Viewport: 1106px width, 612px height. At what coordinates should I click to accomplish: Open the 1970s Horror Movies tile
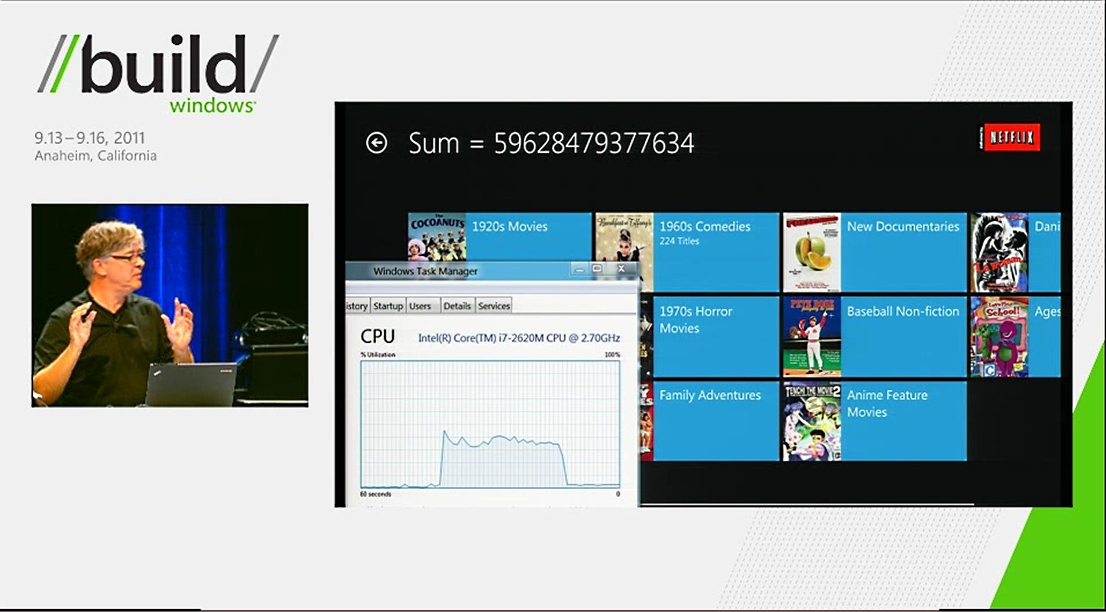710,336
